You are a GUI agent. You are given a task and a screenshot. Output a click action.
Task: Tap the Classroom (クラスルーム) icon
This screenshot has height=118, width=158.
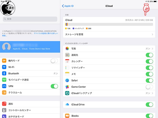(4, 92)
